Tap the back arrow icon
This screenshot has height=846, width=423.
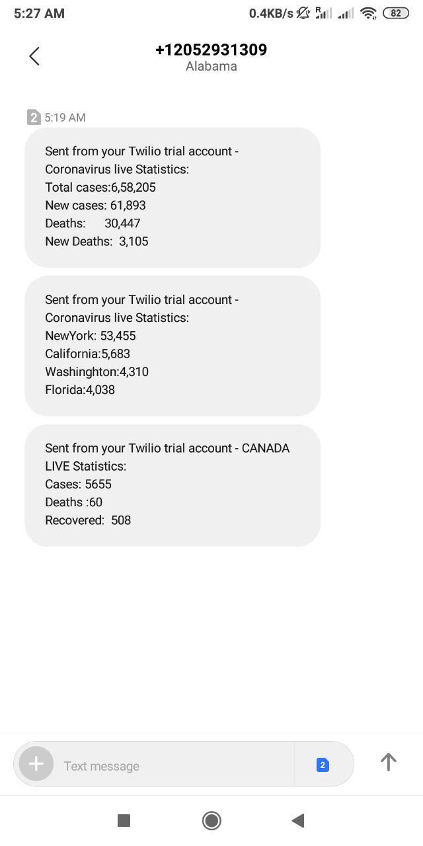point(34,57)
